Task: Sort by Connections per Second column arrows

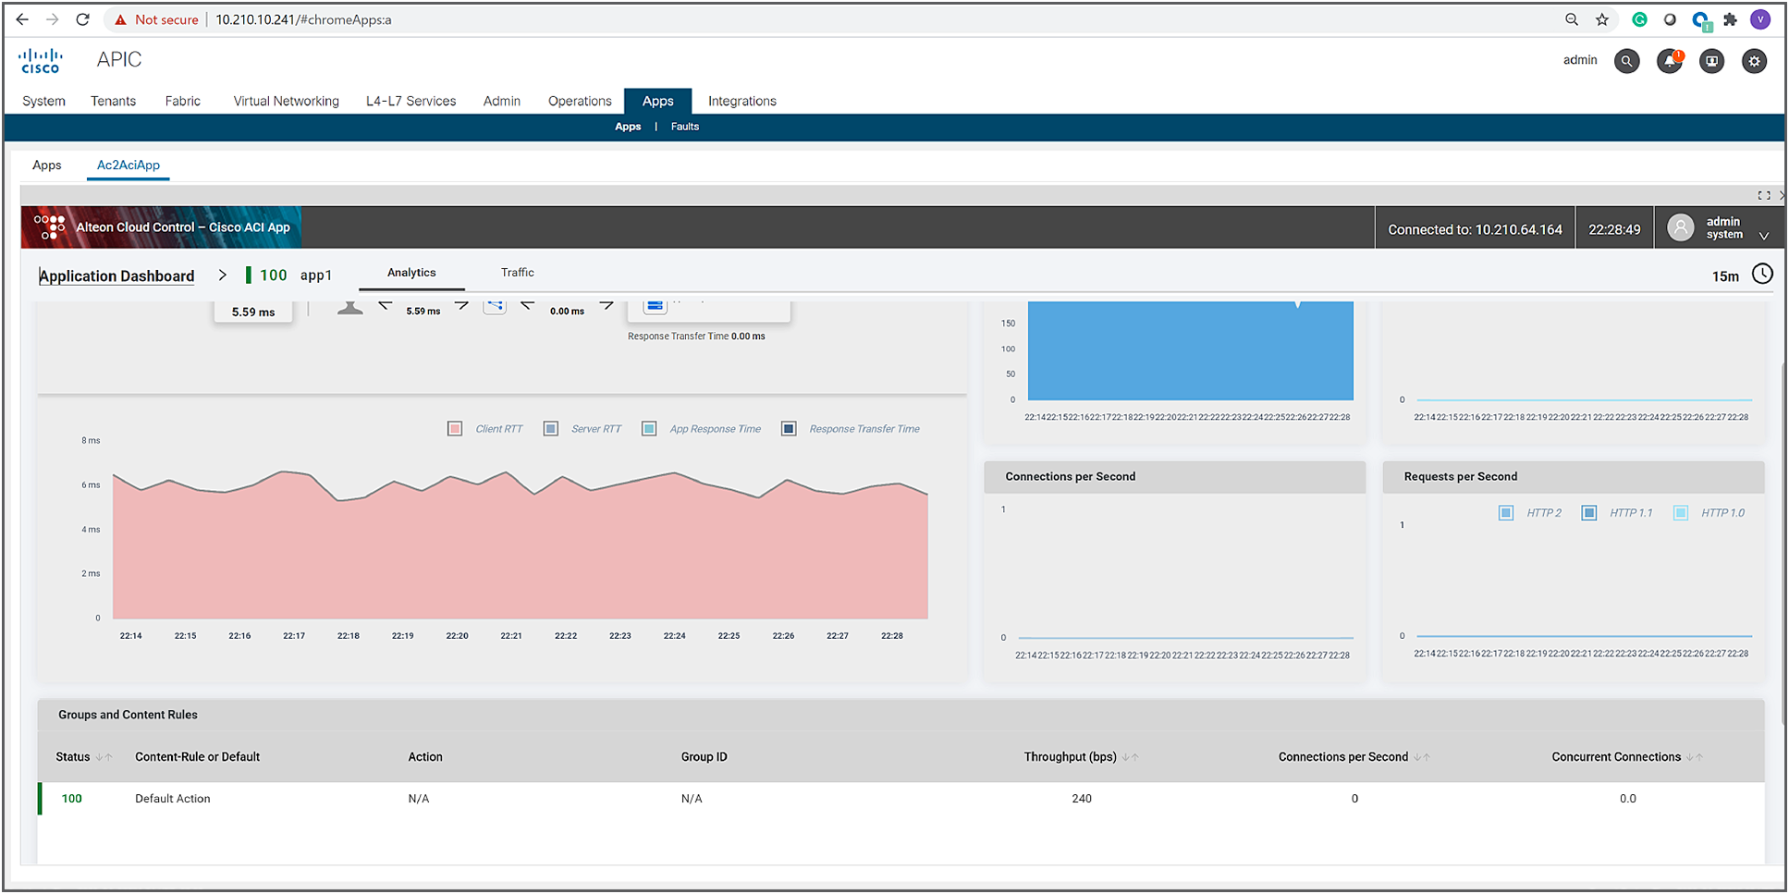Action: click(x=1422, y=757)
